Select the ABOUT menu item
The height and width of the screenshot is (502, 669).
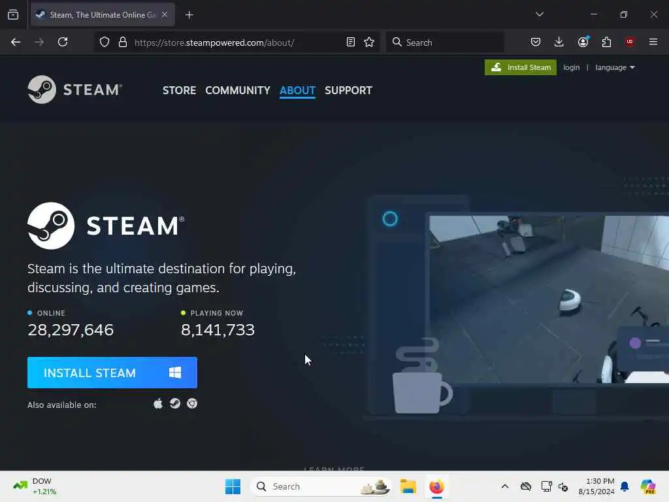pos(297,90)
